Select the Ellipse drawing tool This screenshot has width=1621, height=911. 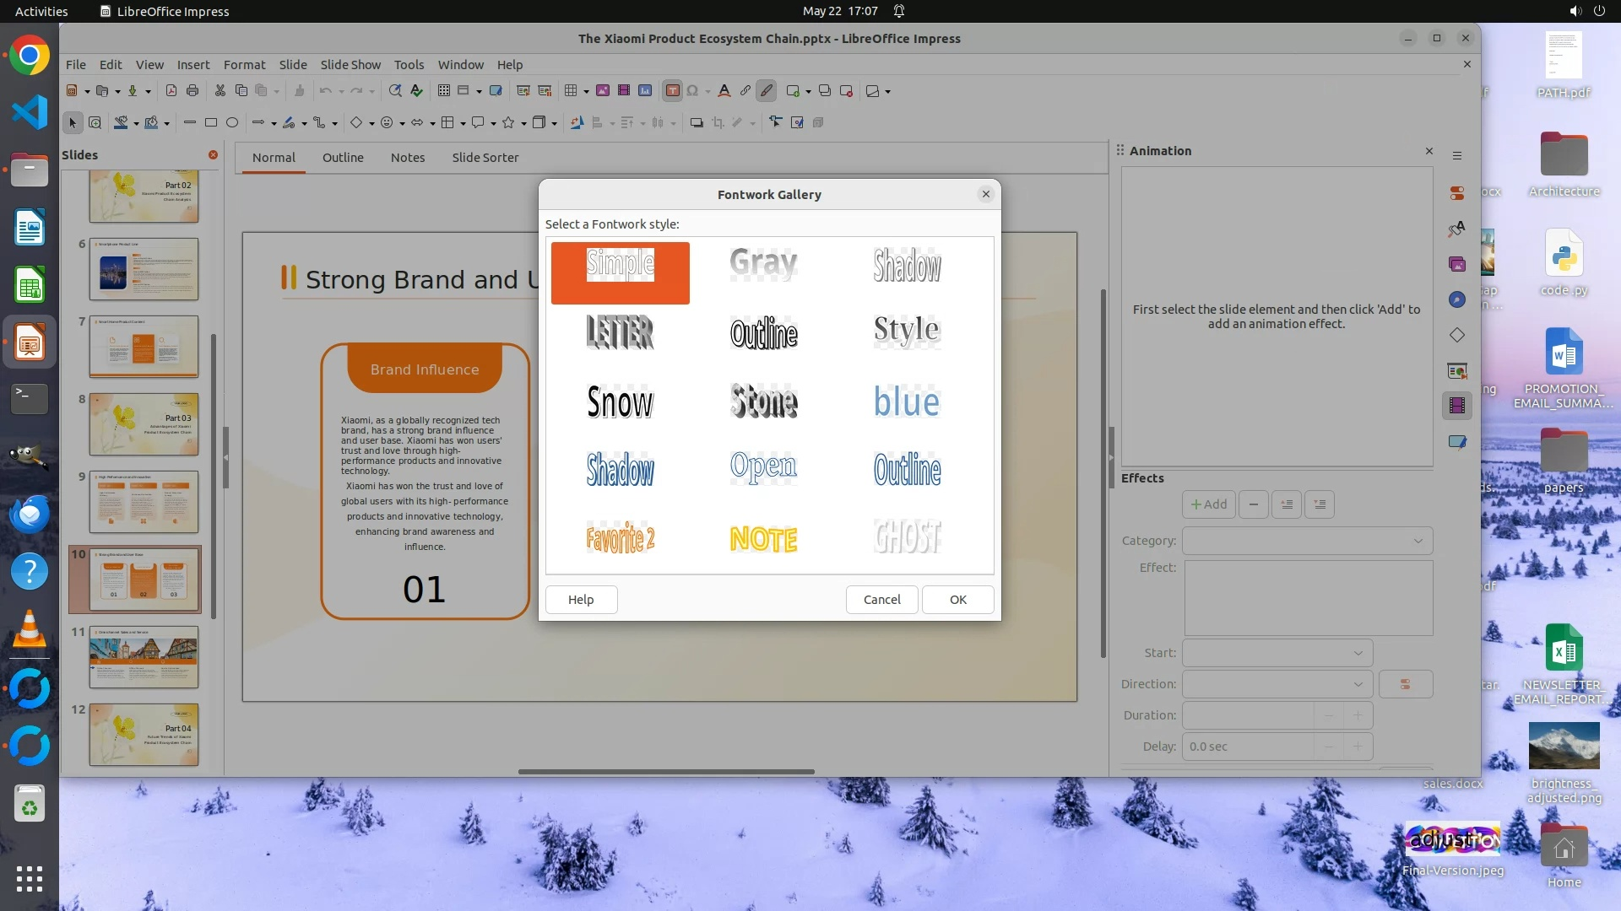(232, 123)
